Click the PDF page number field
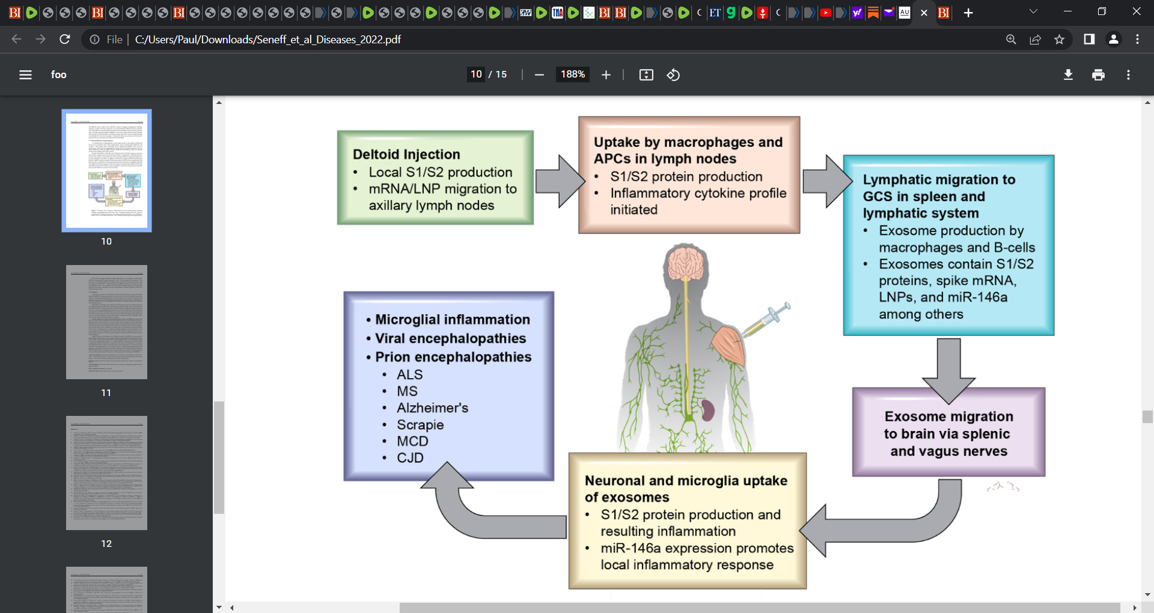Viewport: 1154px width, 613px height. 477,74
